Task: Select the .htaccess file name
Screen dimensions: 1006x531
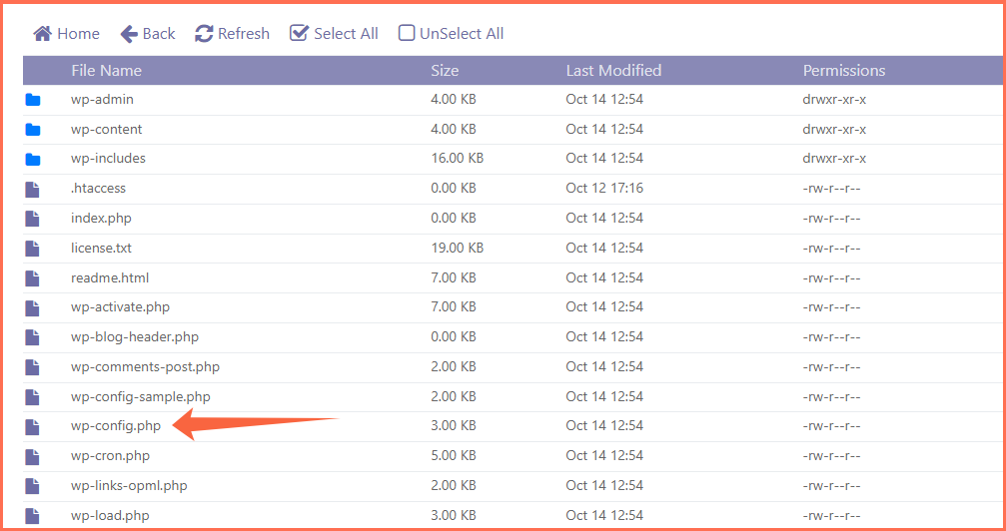Action: coord(98,189)
